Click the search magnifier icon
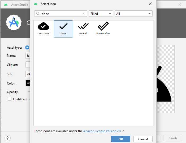 click(x=38, y=14)
